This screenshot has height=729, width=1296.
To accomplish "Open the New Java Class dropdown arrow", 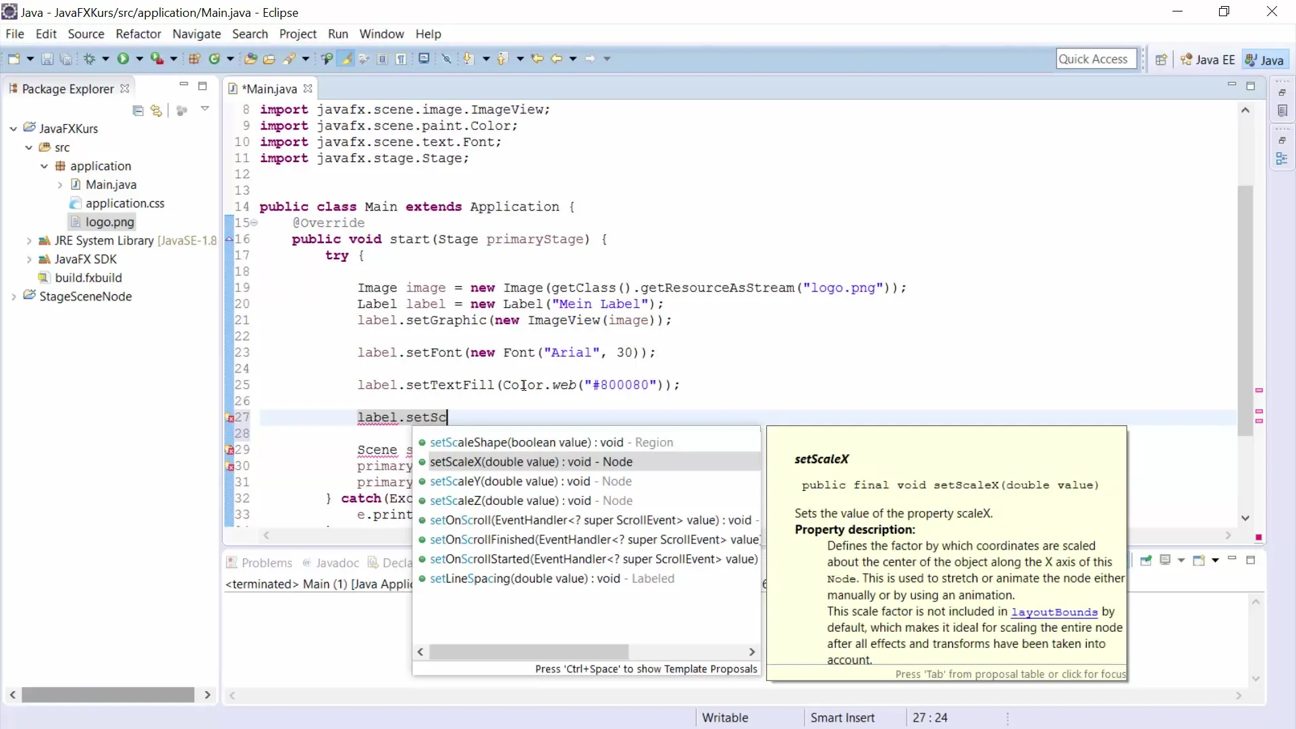I will (x=230, y=59).
